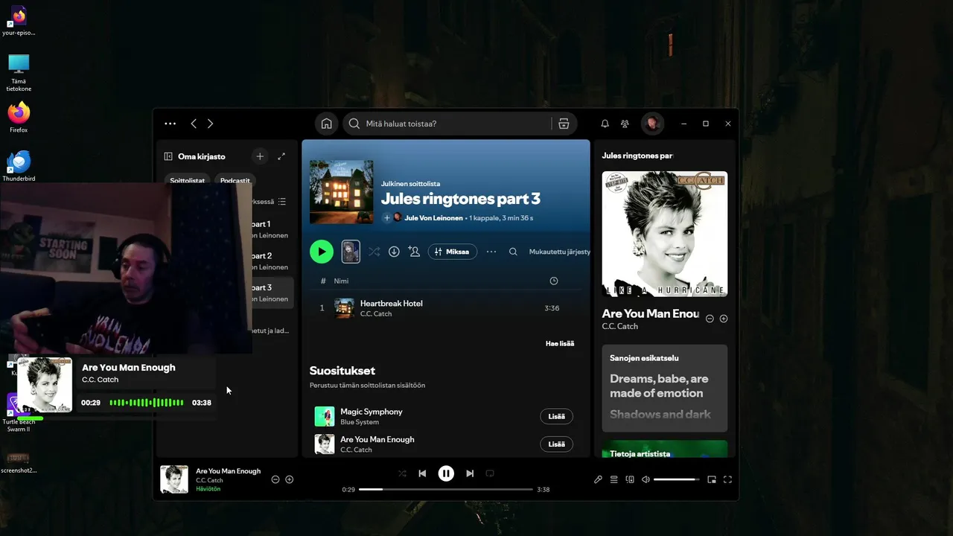Image resolution: width=953 pixels, height=536 pixels.
Task: Add 'Magic Symphony' with Lisää button
Action: pyautogui.click(x=556, y=416)
